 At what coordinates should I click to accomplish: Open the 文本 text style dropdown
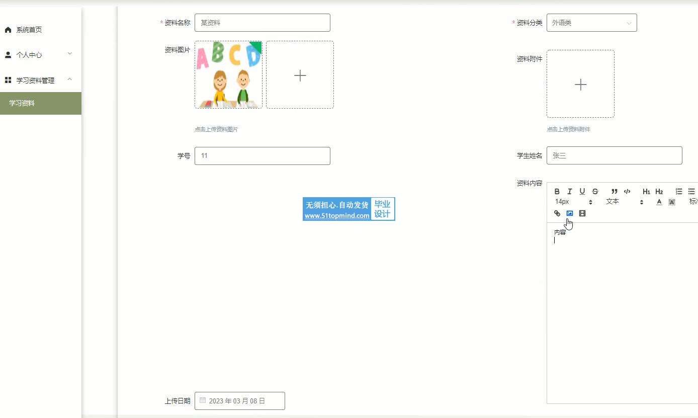(x=624, y=202)
